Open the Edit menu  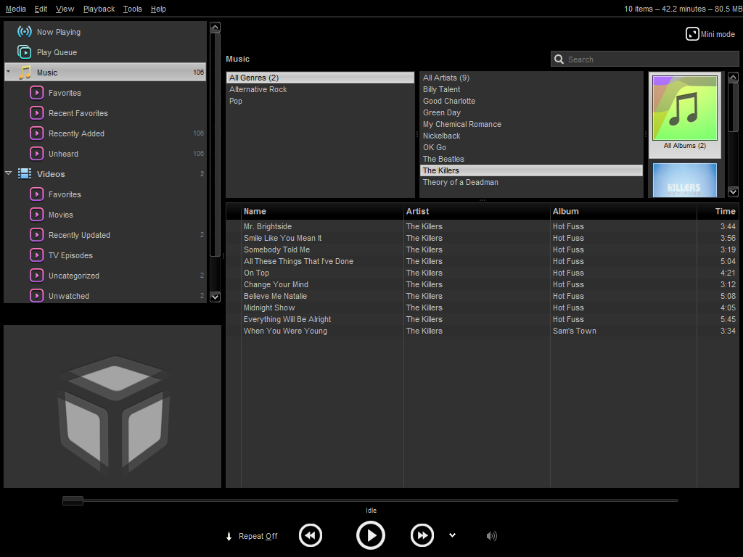[41, 9]
